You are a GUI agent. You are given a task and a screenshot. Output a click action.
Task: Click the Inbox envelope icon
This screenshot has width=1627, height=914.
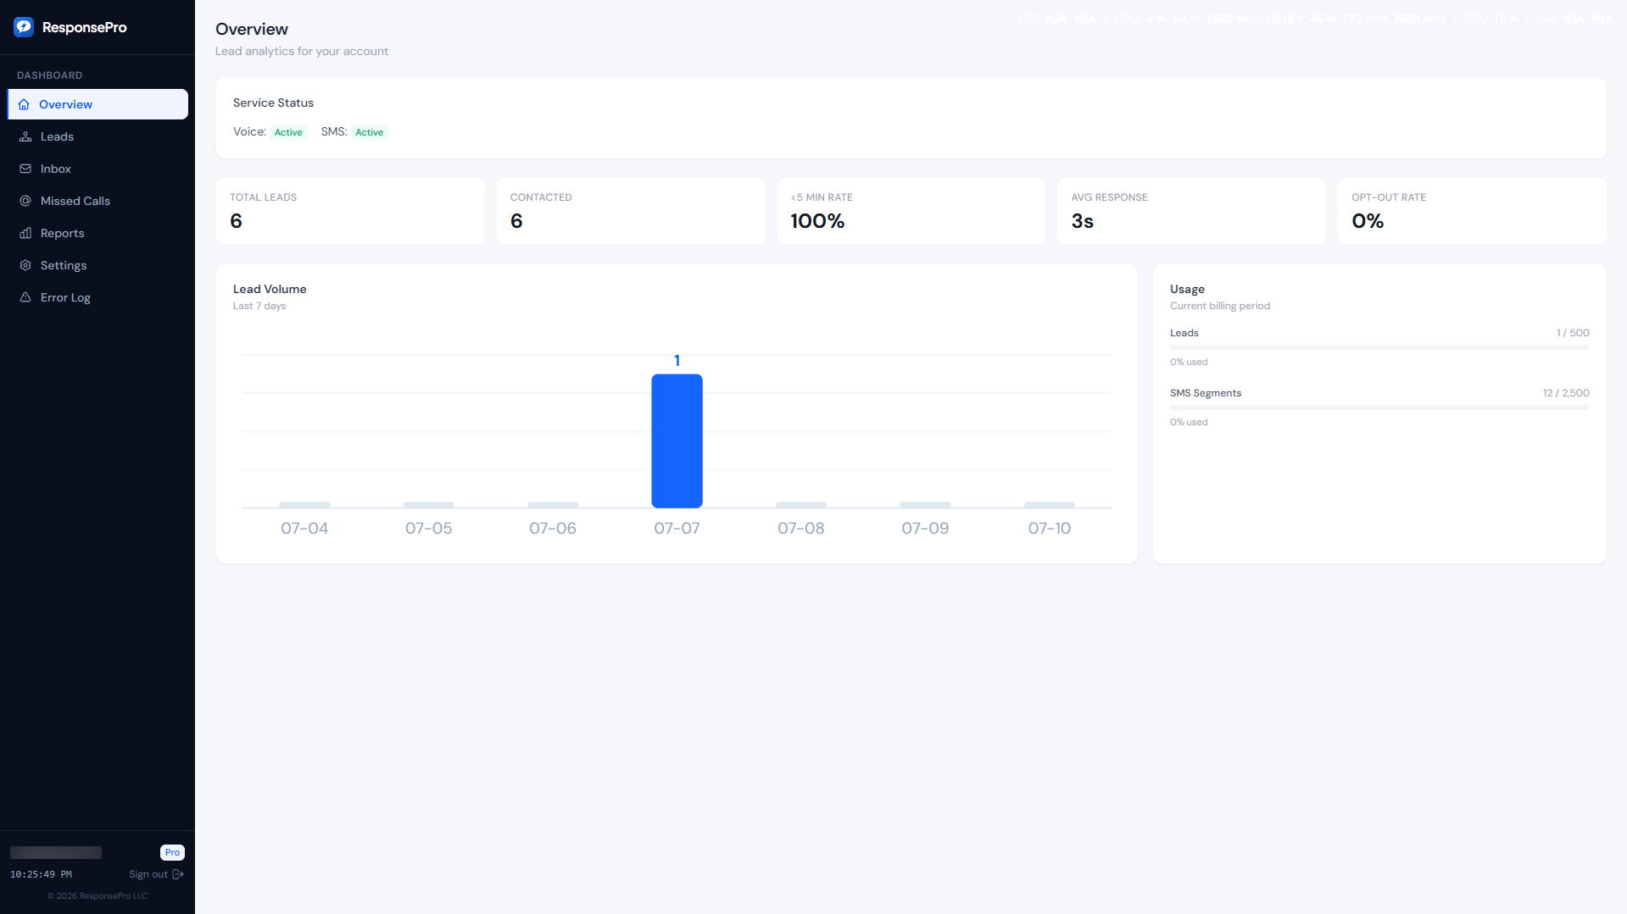(x=25, y=169)
